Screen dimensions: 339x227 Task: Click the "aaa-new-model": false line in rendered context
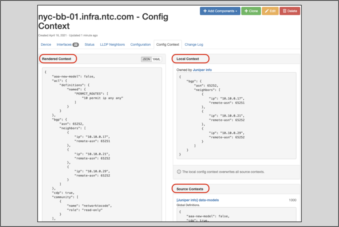[x=73, y=76]
